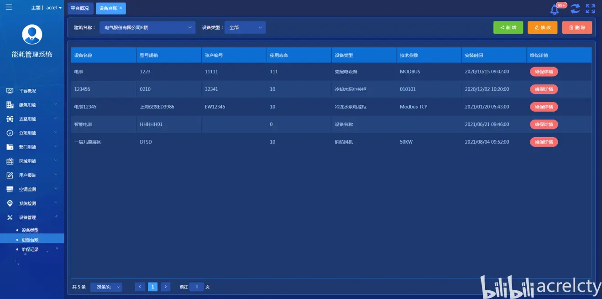The height and width of the screenshot is (299, 602).
Task: Enter fullscreen with the expand icon
Action: (x=591, y=9)
